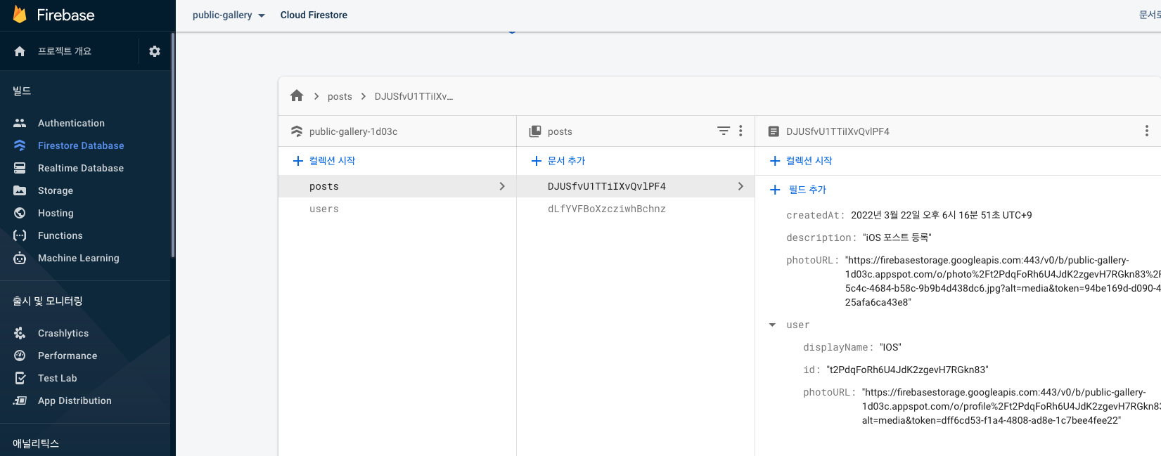The width and height of the screenshot is (1161, 456).
Task: Click the Storage folder icon
Action: coord(20,190)
